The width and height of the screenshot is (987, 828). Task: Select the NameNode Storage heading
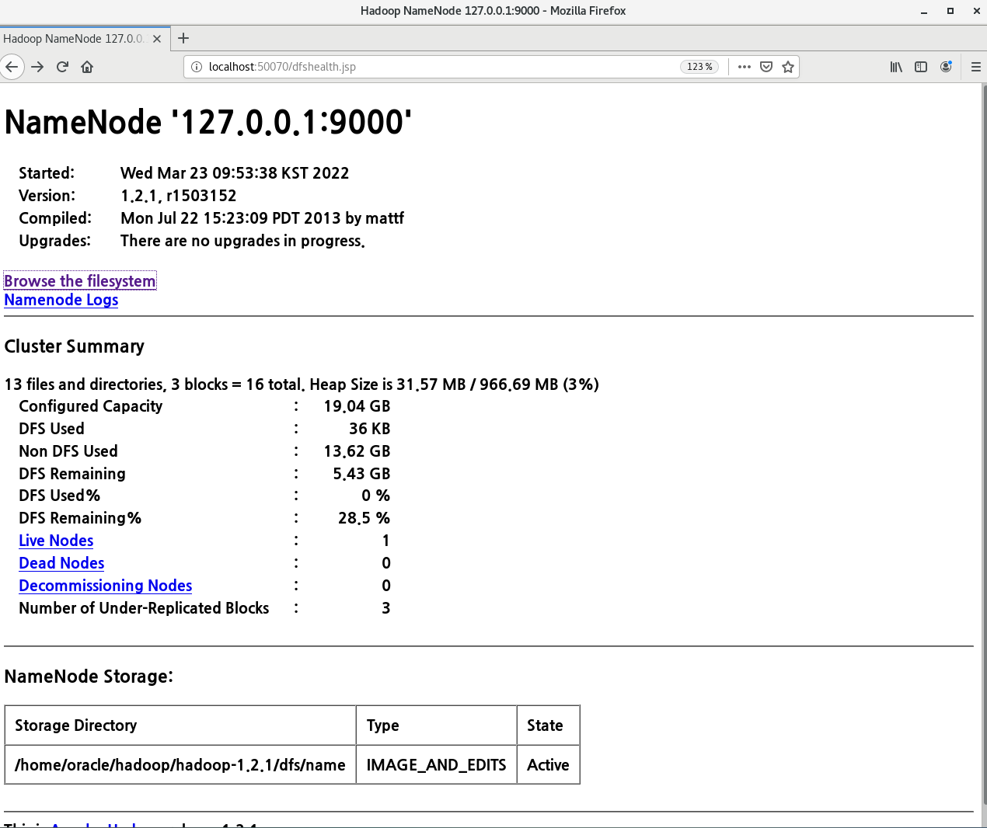pyautogui.click(x=89, y=677)
